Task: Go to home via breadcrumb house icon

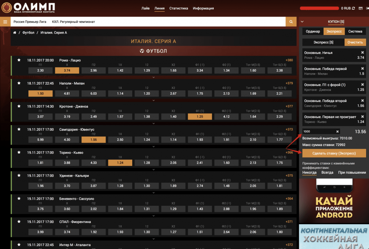Action: click(15, 33)
